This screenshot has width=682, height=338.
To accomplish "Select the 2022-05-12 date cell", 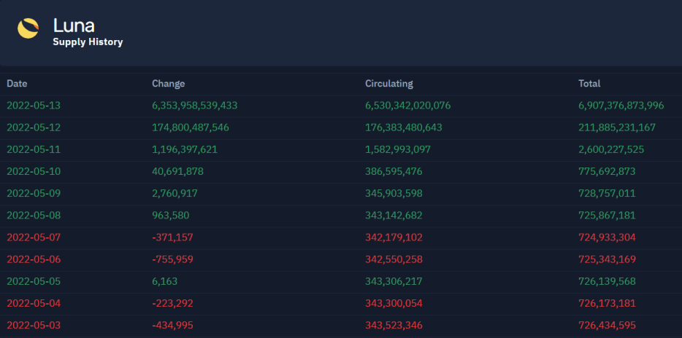I will click(x=34, y=127).
